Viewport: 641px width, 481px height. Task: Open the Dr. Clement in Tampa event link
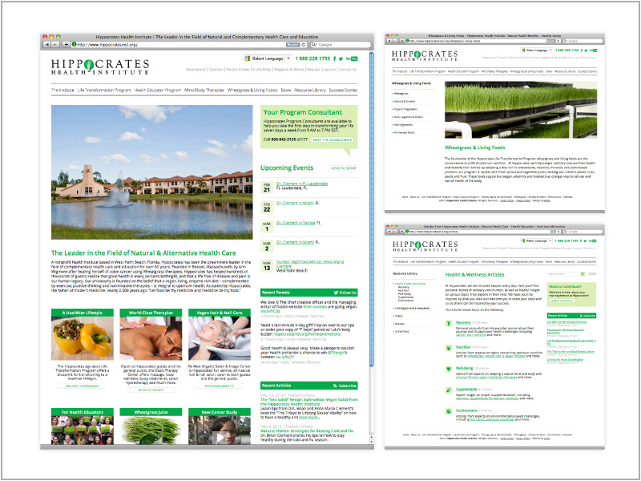[x=296, y=223]
